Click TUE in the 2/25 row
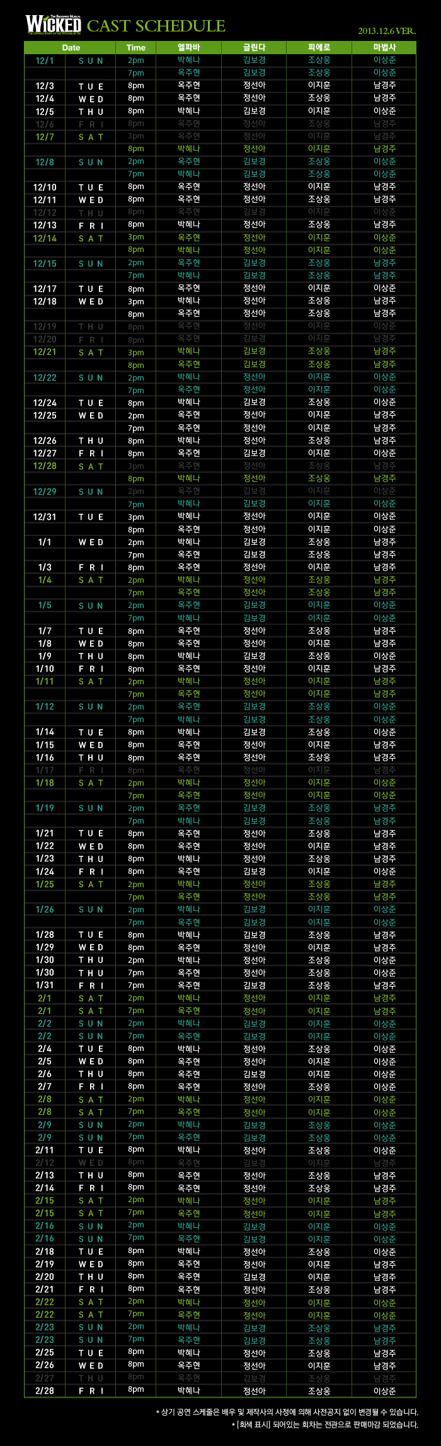 click(x=91, y=1353)
